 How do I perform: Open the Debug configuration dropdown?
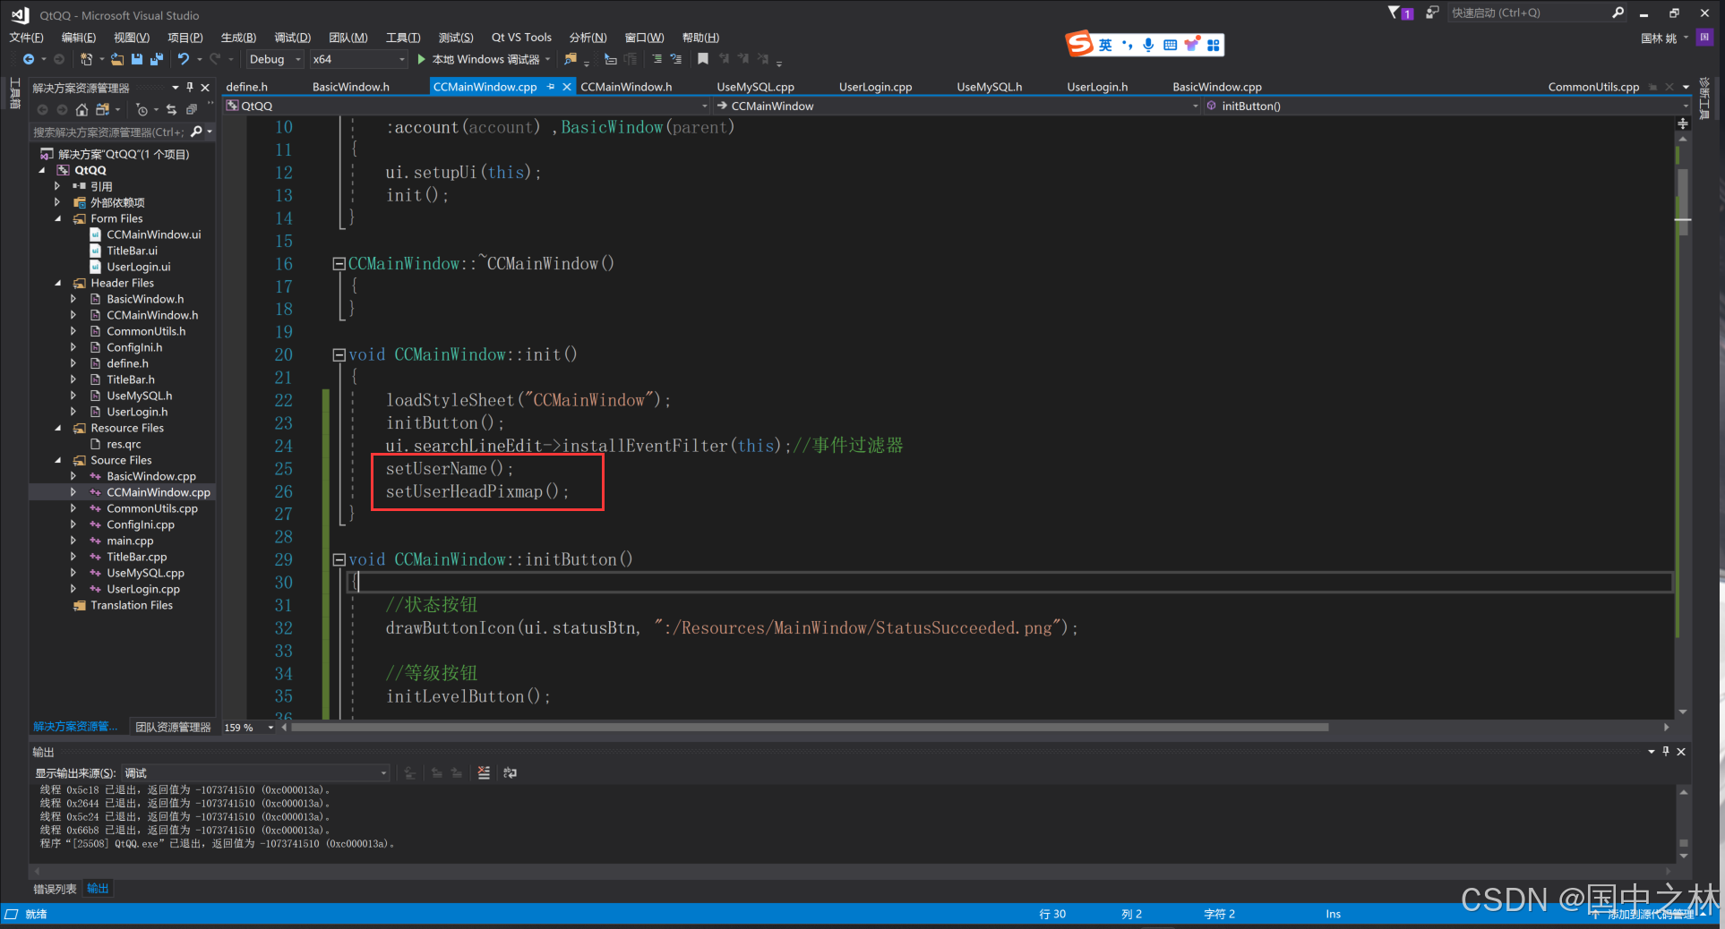(x=275, y=59)
